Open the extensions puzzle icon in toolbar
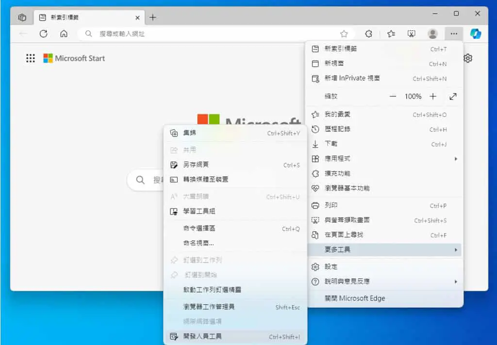This screenshot has width=497, height=345. [x=369, y=33]
